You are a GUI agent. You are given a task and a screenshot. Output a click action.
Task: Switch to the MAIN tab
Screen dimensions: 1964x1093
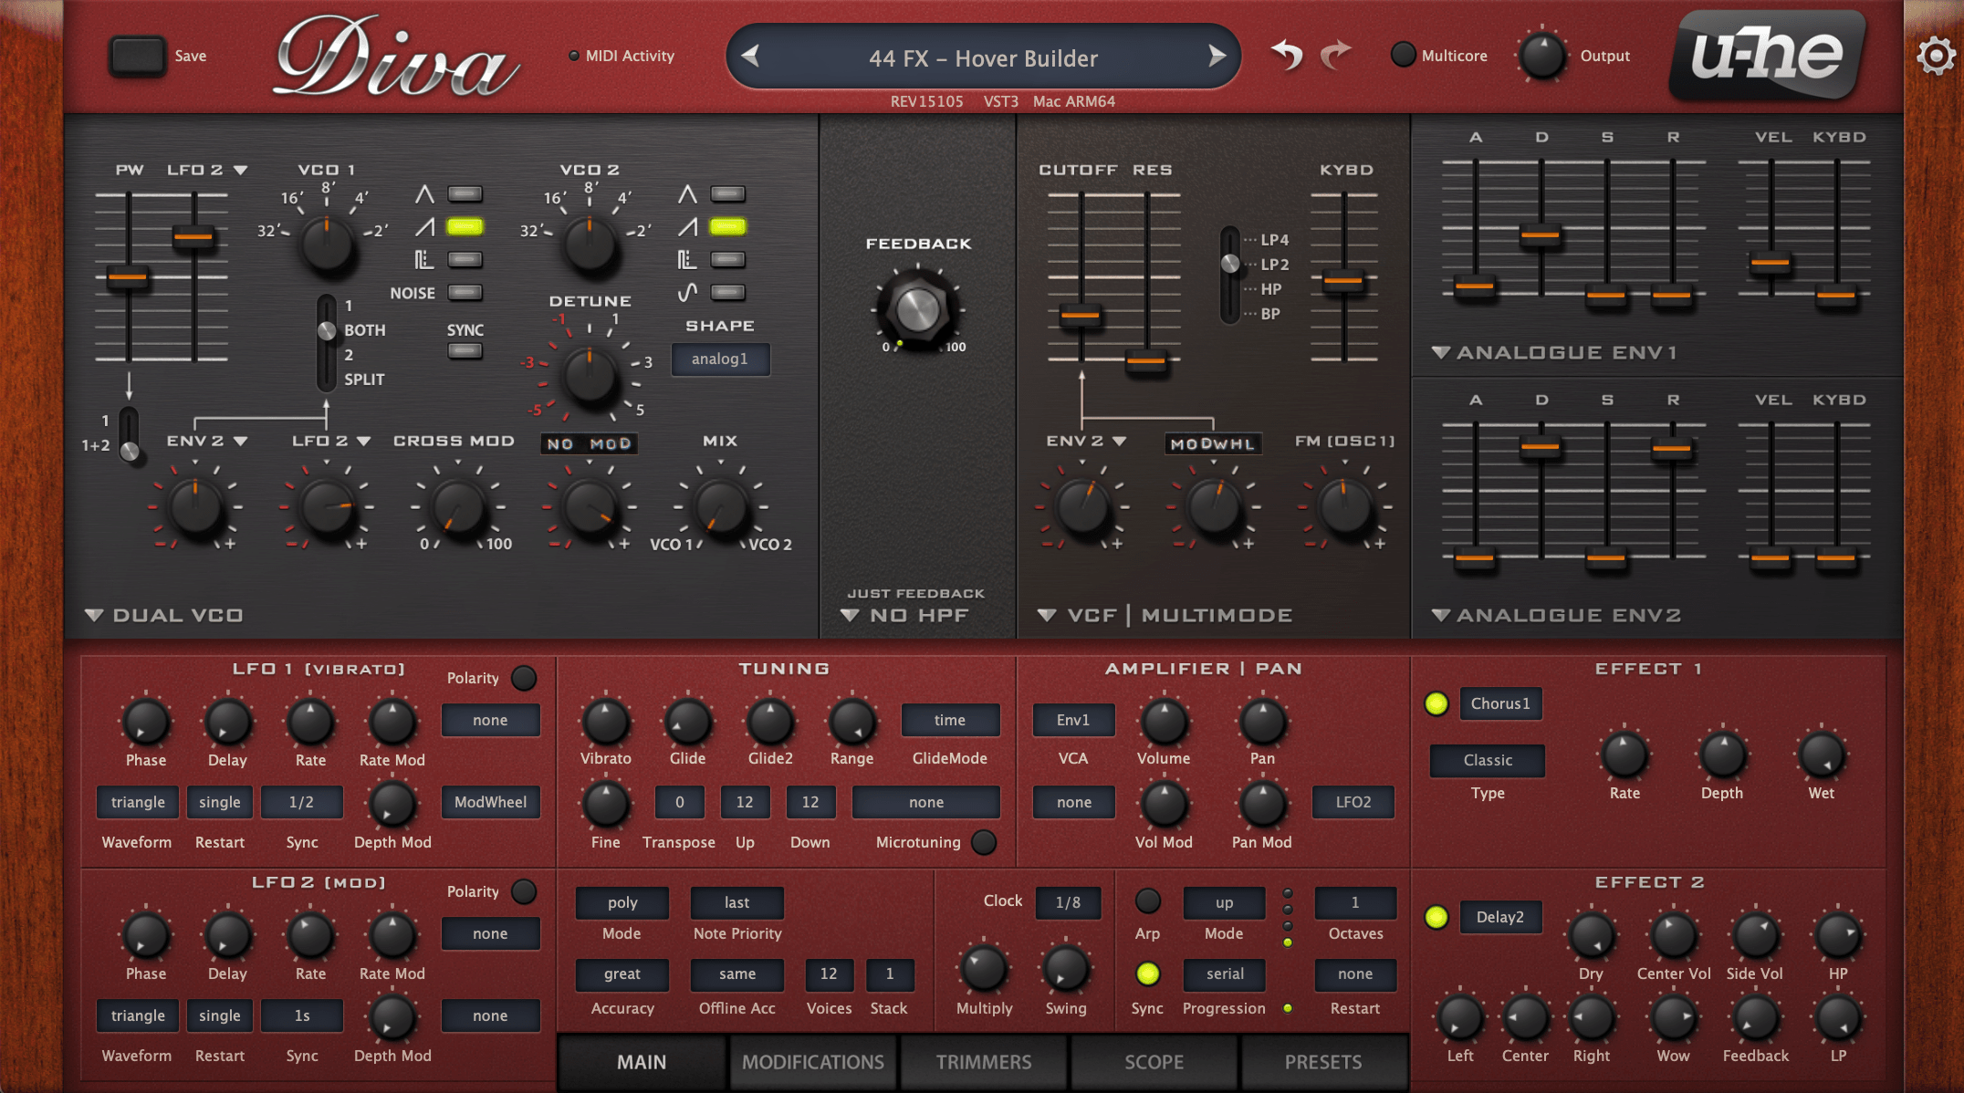pos(642,1062)
